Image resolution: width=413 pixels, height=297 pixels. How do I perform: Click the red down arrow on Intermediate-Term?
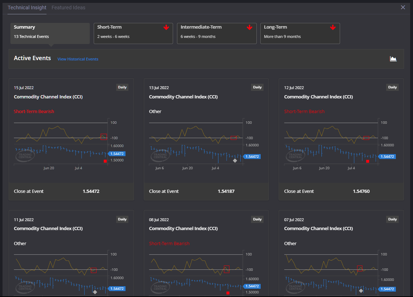pyautogui.click(x=250, y=28)
